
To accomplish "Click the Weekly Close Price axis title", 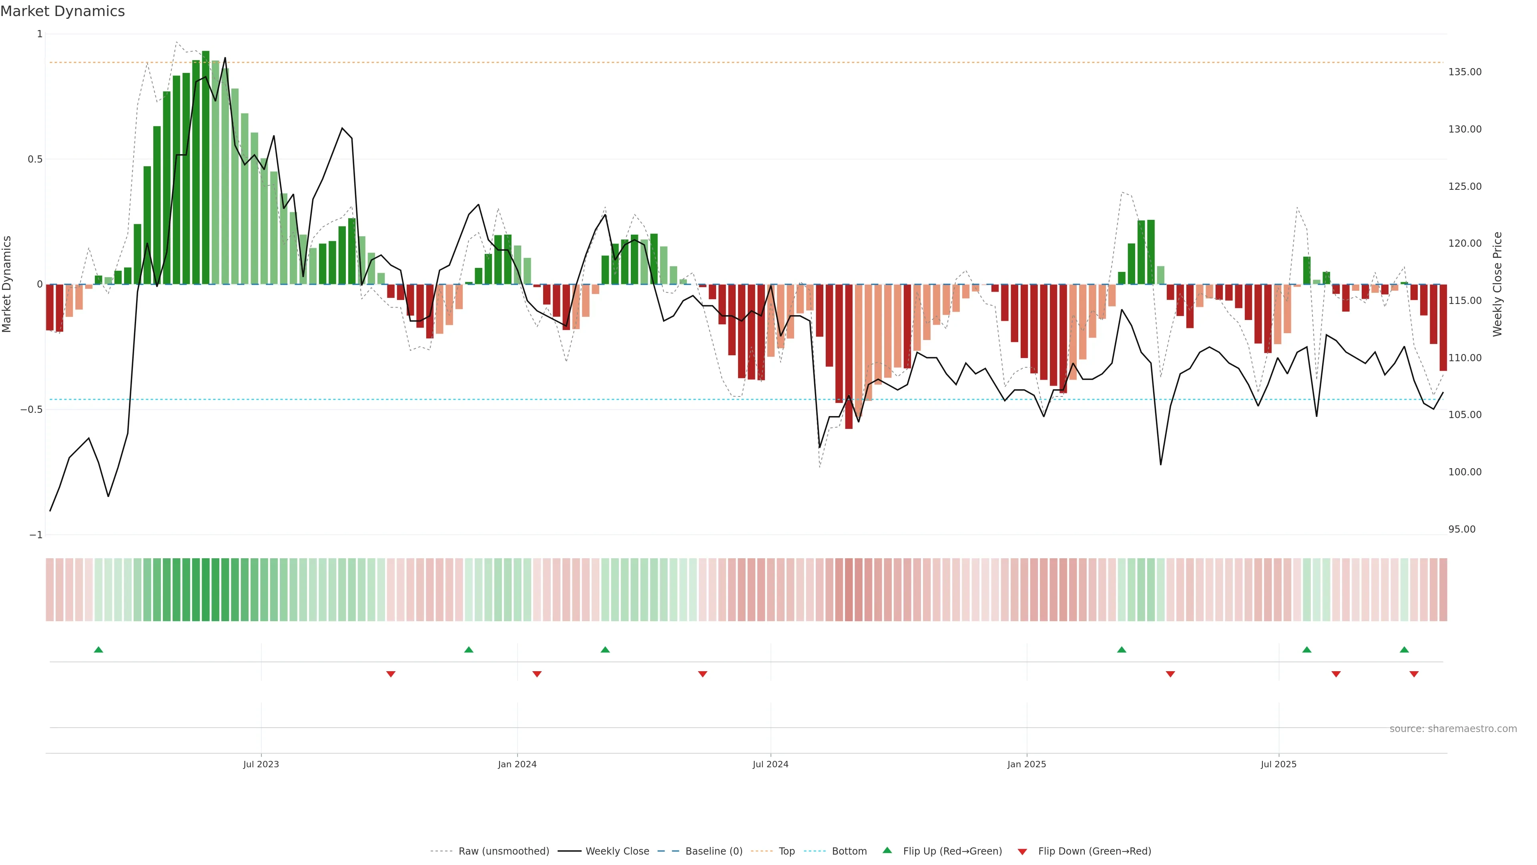I will 1498,284.
